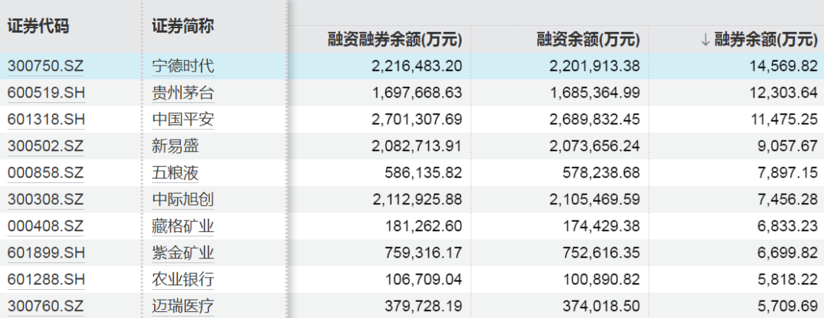Select cell value 100,890.82

pos(601,280)
